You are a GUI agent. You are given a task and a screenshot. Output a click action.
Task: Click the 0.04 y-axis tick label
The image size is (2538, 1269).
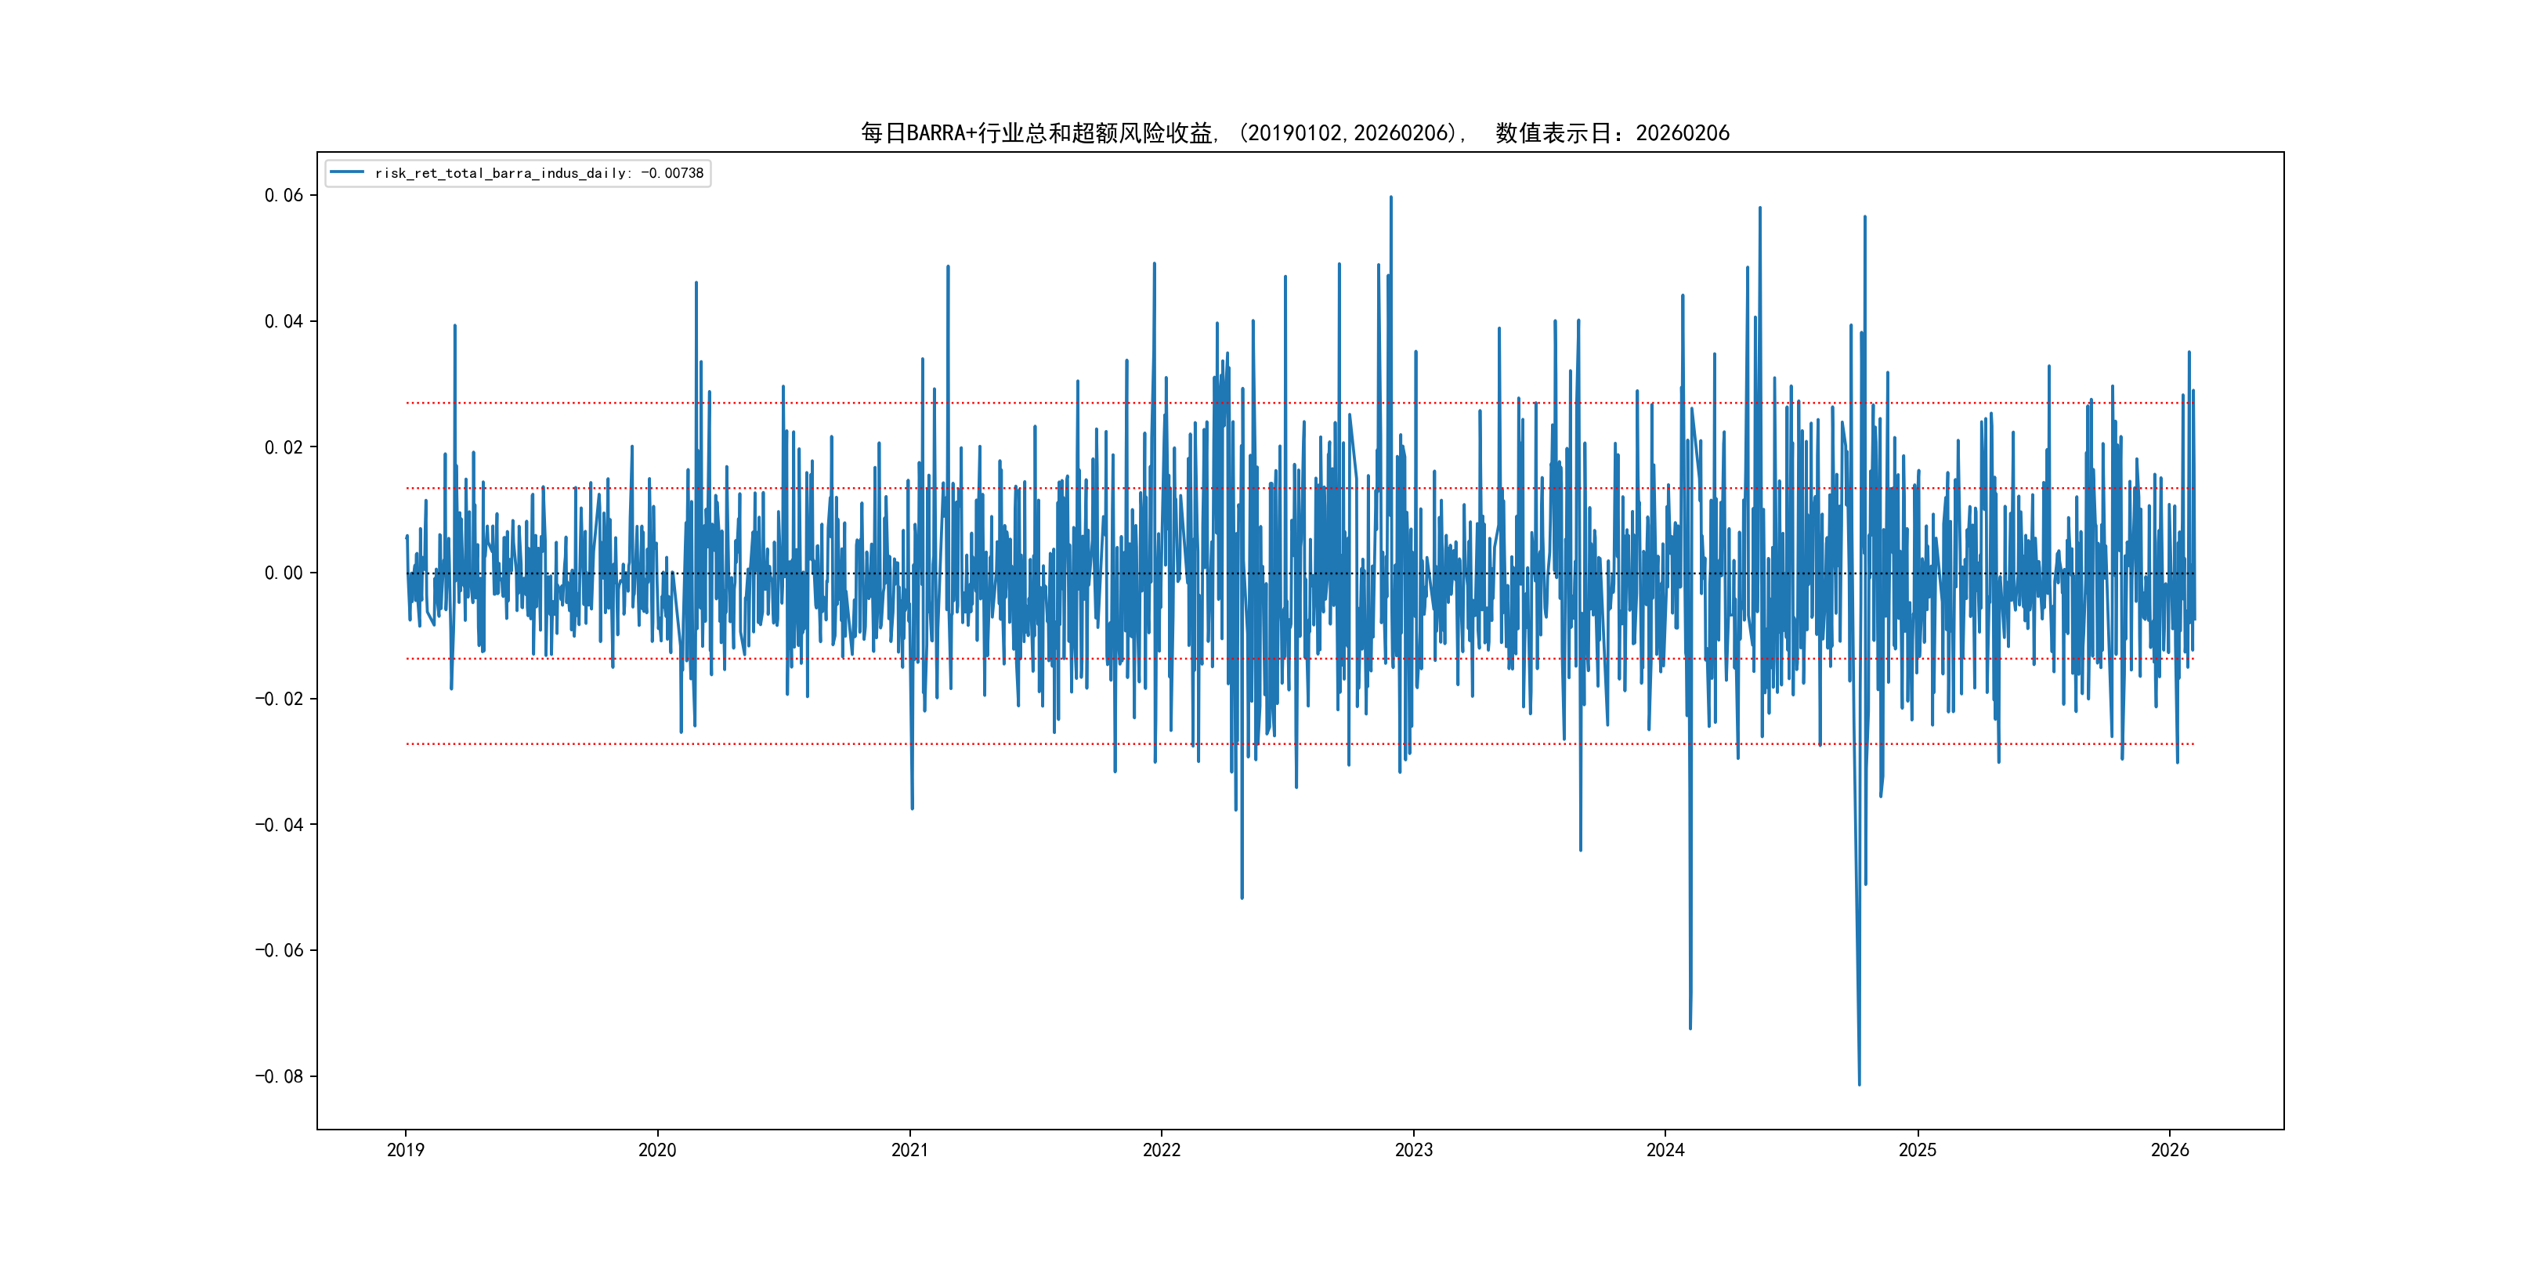[x=284, y=321]
